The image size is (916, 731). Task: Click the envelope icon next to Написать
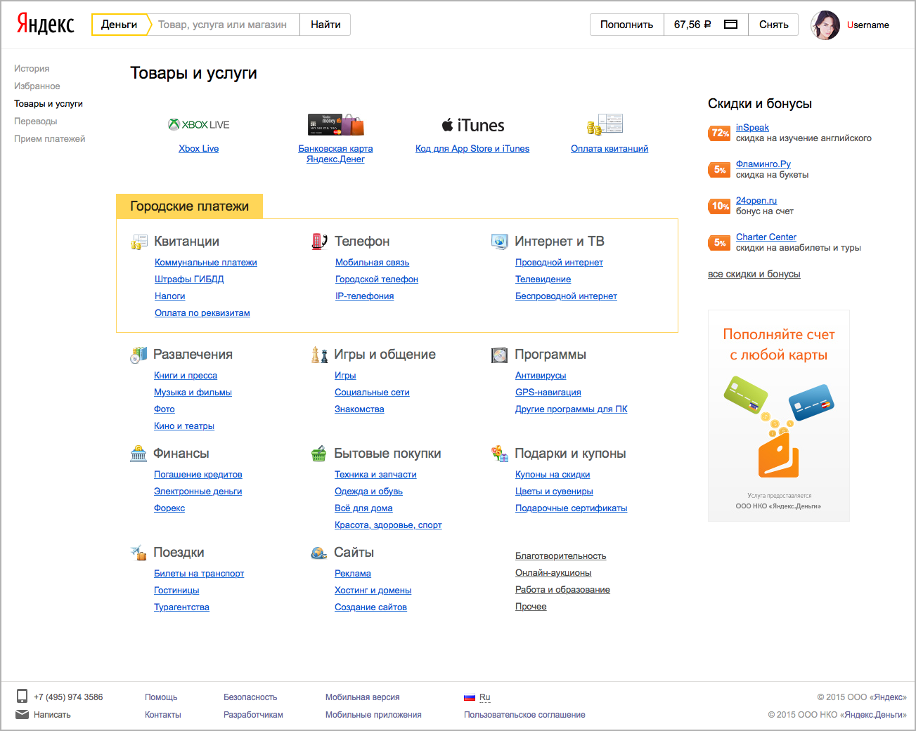click(x=22, y=714)
